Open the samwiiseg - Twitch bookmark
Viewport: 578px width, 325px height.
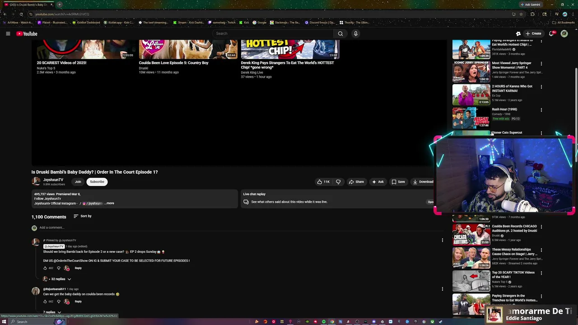point(222,23)
